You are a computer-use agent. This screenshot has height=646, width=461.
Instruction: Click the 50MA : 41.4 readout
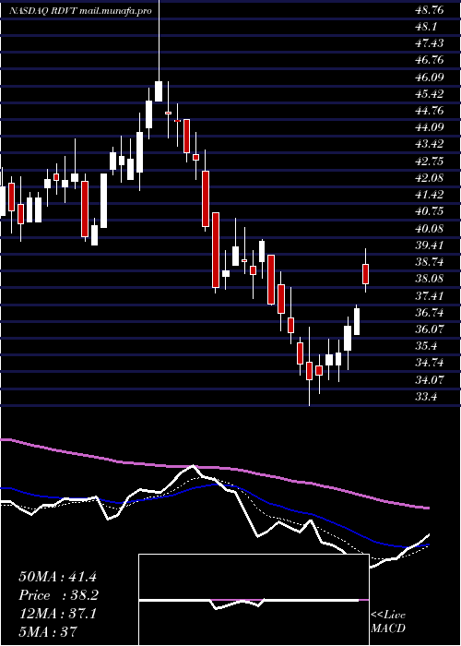pyautogui.click(x=57, y=577)
